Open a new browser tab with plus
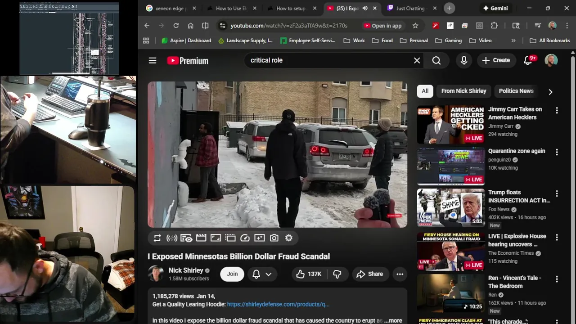The image size is (576, 324). click(x=449, y=8)
